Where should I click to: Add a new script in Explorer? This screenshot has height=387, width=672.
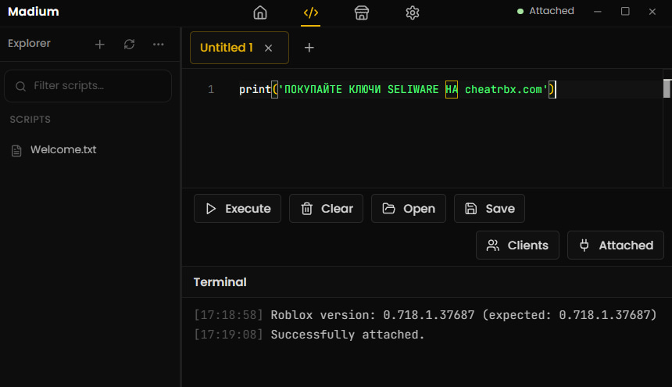tap(99, 44)
